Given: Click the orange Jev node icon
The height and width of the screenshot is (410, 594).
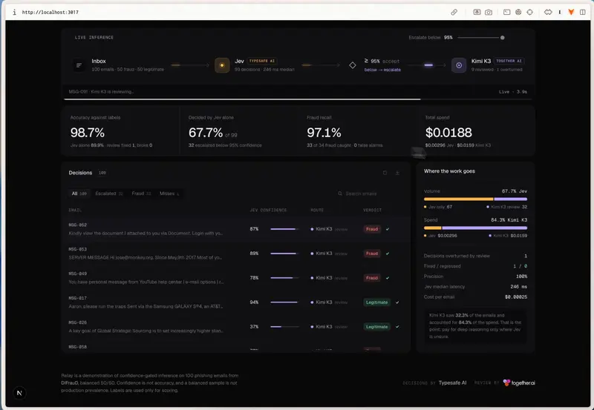Looking at the screenshot, I should point(222,65).
